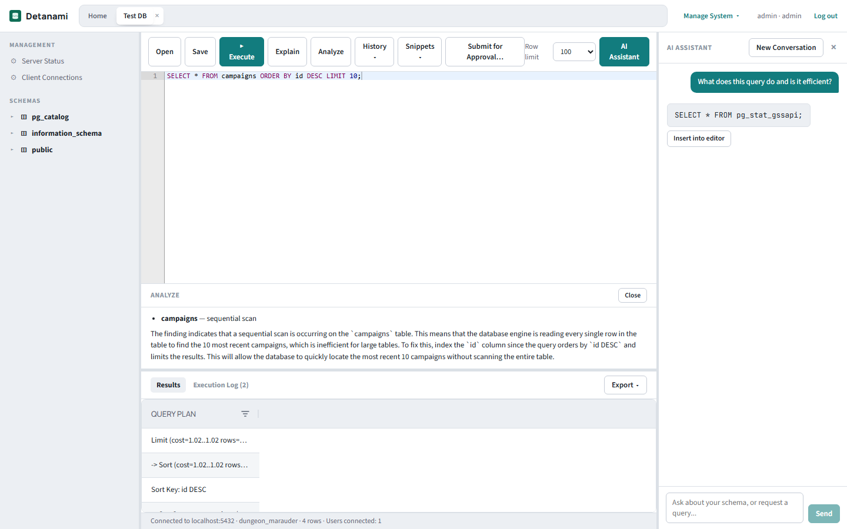This screenshot has width=847, height=529.
Task: Focus the AI assistant message input
Action: (735, 508)
